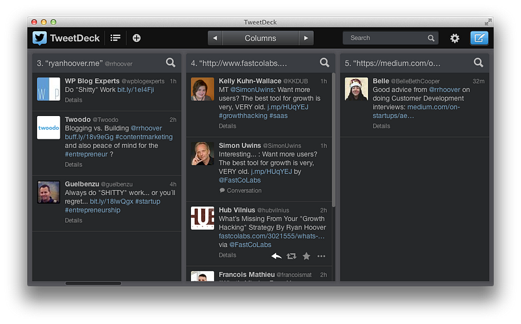Open @rrhoover mention in Twoodo tweet

146,128
